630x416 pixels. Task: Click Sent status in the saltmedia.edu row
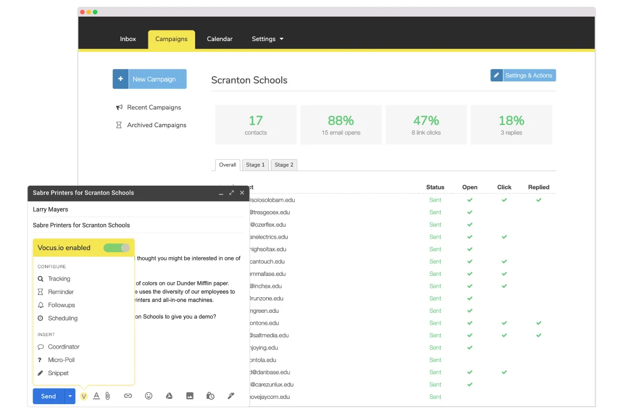[x=435, y=336]
